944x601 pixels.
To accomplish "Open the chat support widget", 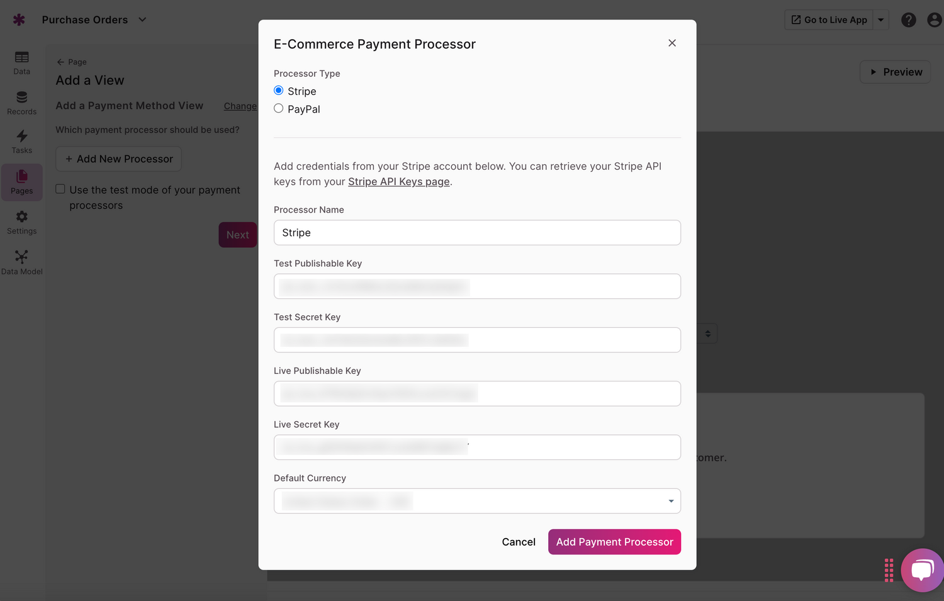I will 922,570.
